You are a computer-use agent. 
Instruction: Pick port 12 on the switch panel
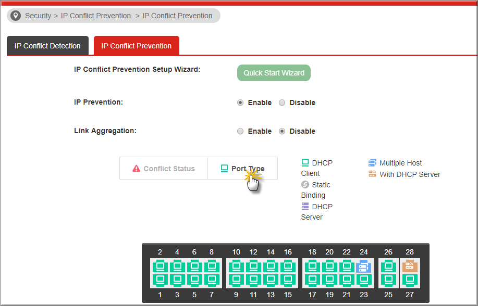(x=253, y=267)
